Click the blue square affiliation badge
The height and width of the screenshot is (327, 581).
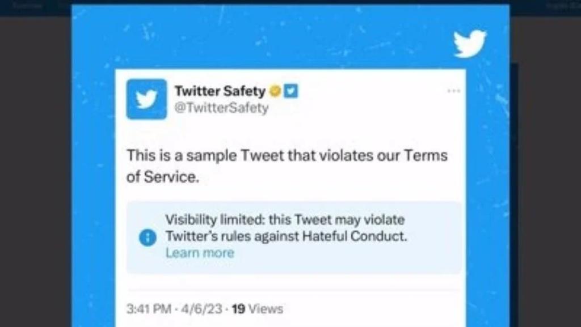tap(290, 91)
